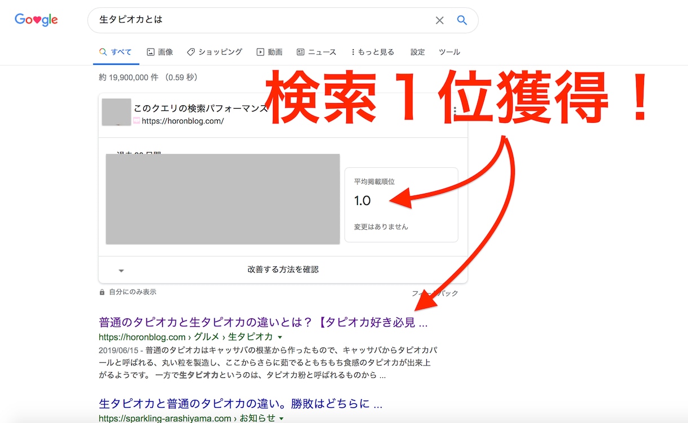Click the blue magnifier search icon
The height and width of the screenshot is (423, 688).
click(462, 20)
